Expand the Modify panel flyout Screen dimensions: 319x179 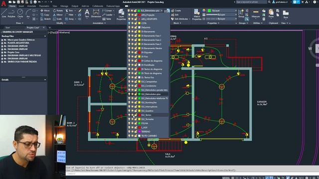coord(61,23)
